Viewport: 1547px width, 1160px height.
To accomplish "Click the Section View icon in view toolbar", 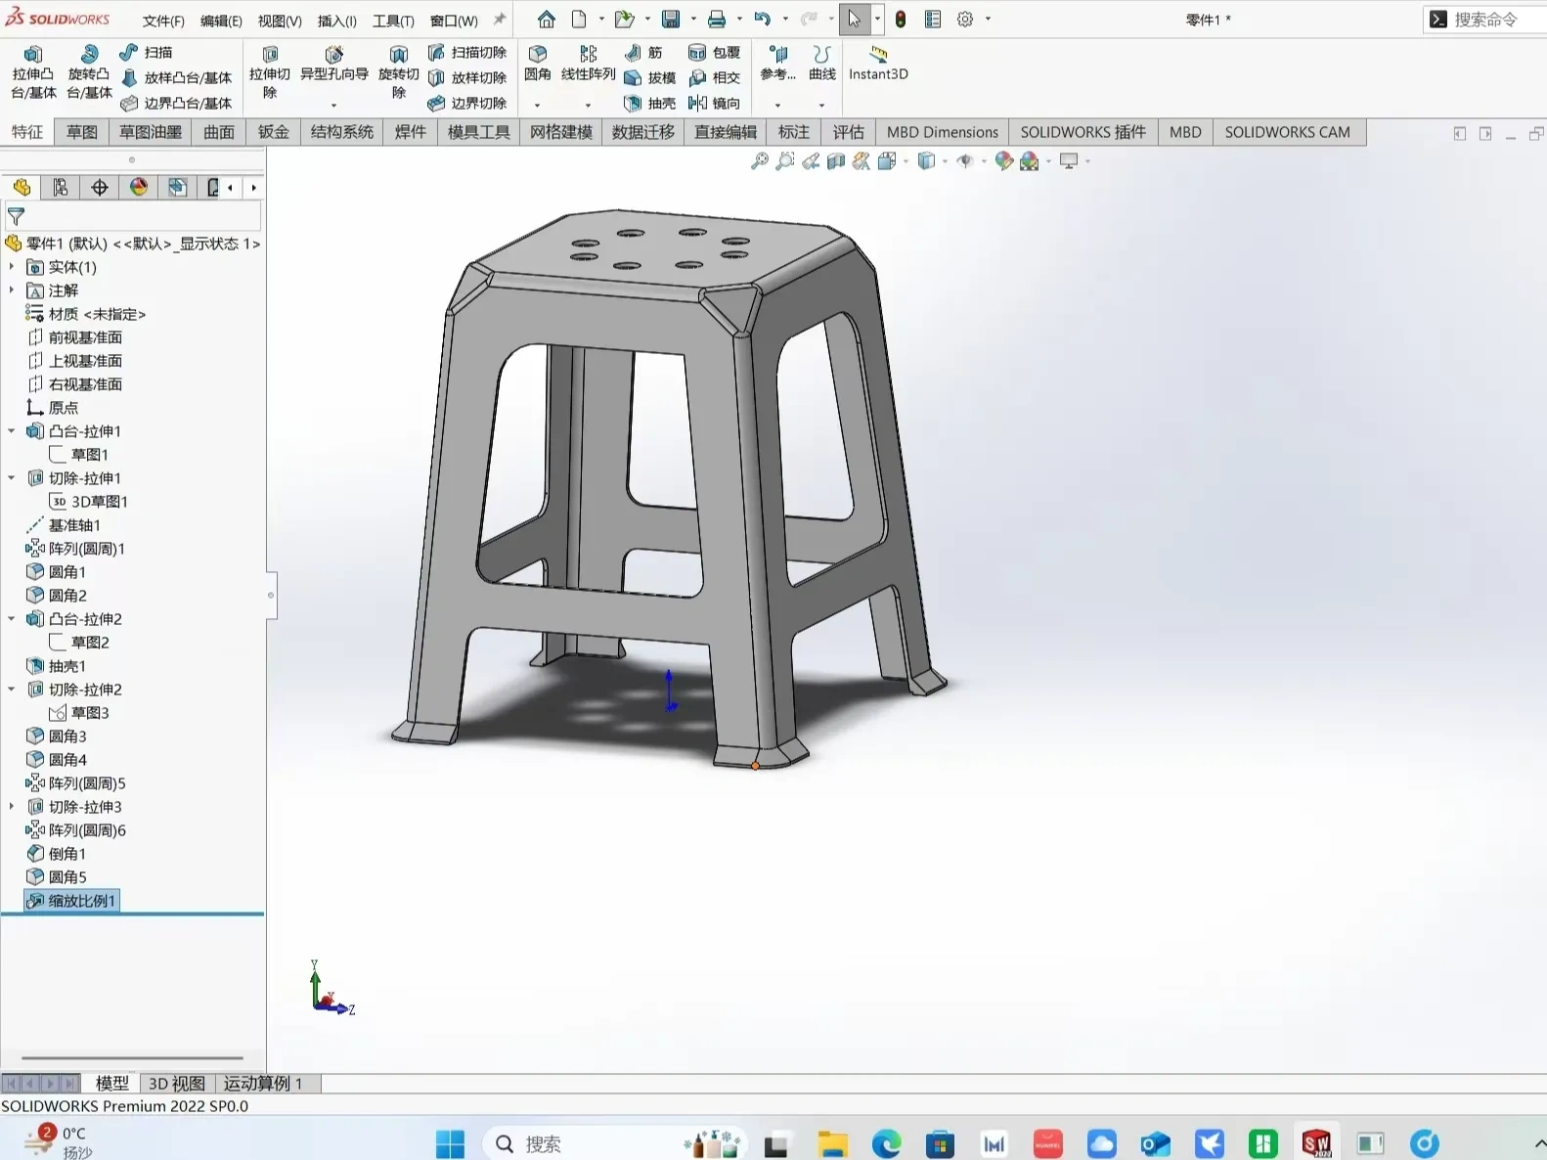I will pos(836,161).
